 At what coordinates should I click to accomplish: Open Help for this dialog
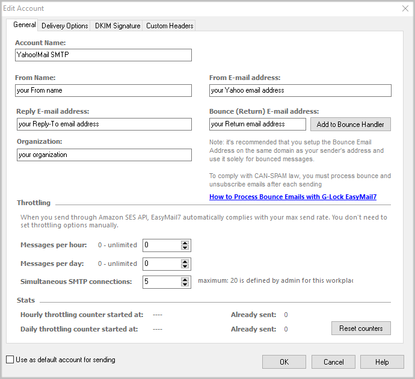[382, 362]
